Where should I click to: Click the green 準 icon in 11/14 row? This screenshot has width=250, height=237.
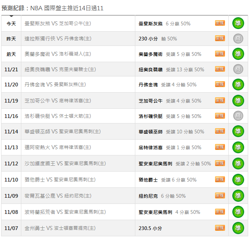point(238,131)
